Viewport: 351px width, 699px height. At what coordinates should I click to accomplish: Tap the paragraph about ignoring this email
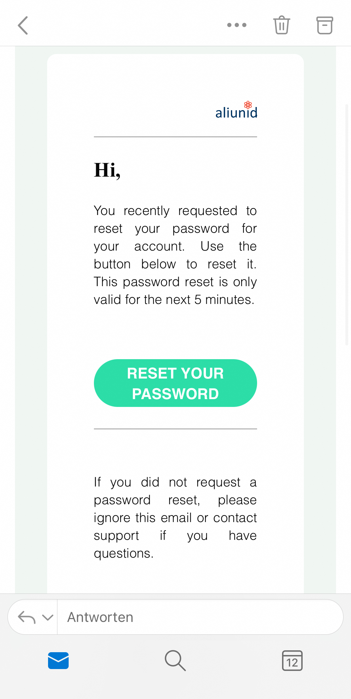pyautogui.click(x=175, y=518)
